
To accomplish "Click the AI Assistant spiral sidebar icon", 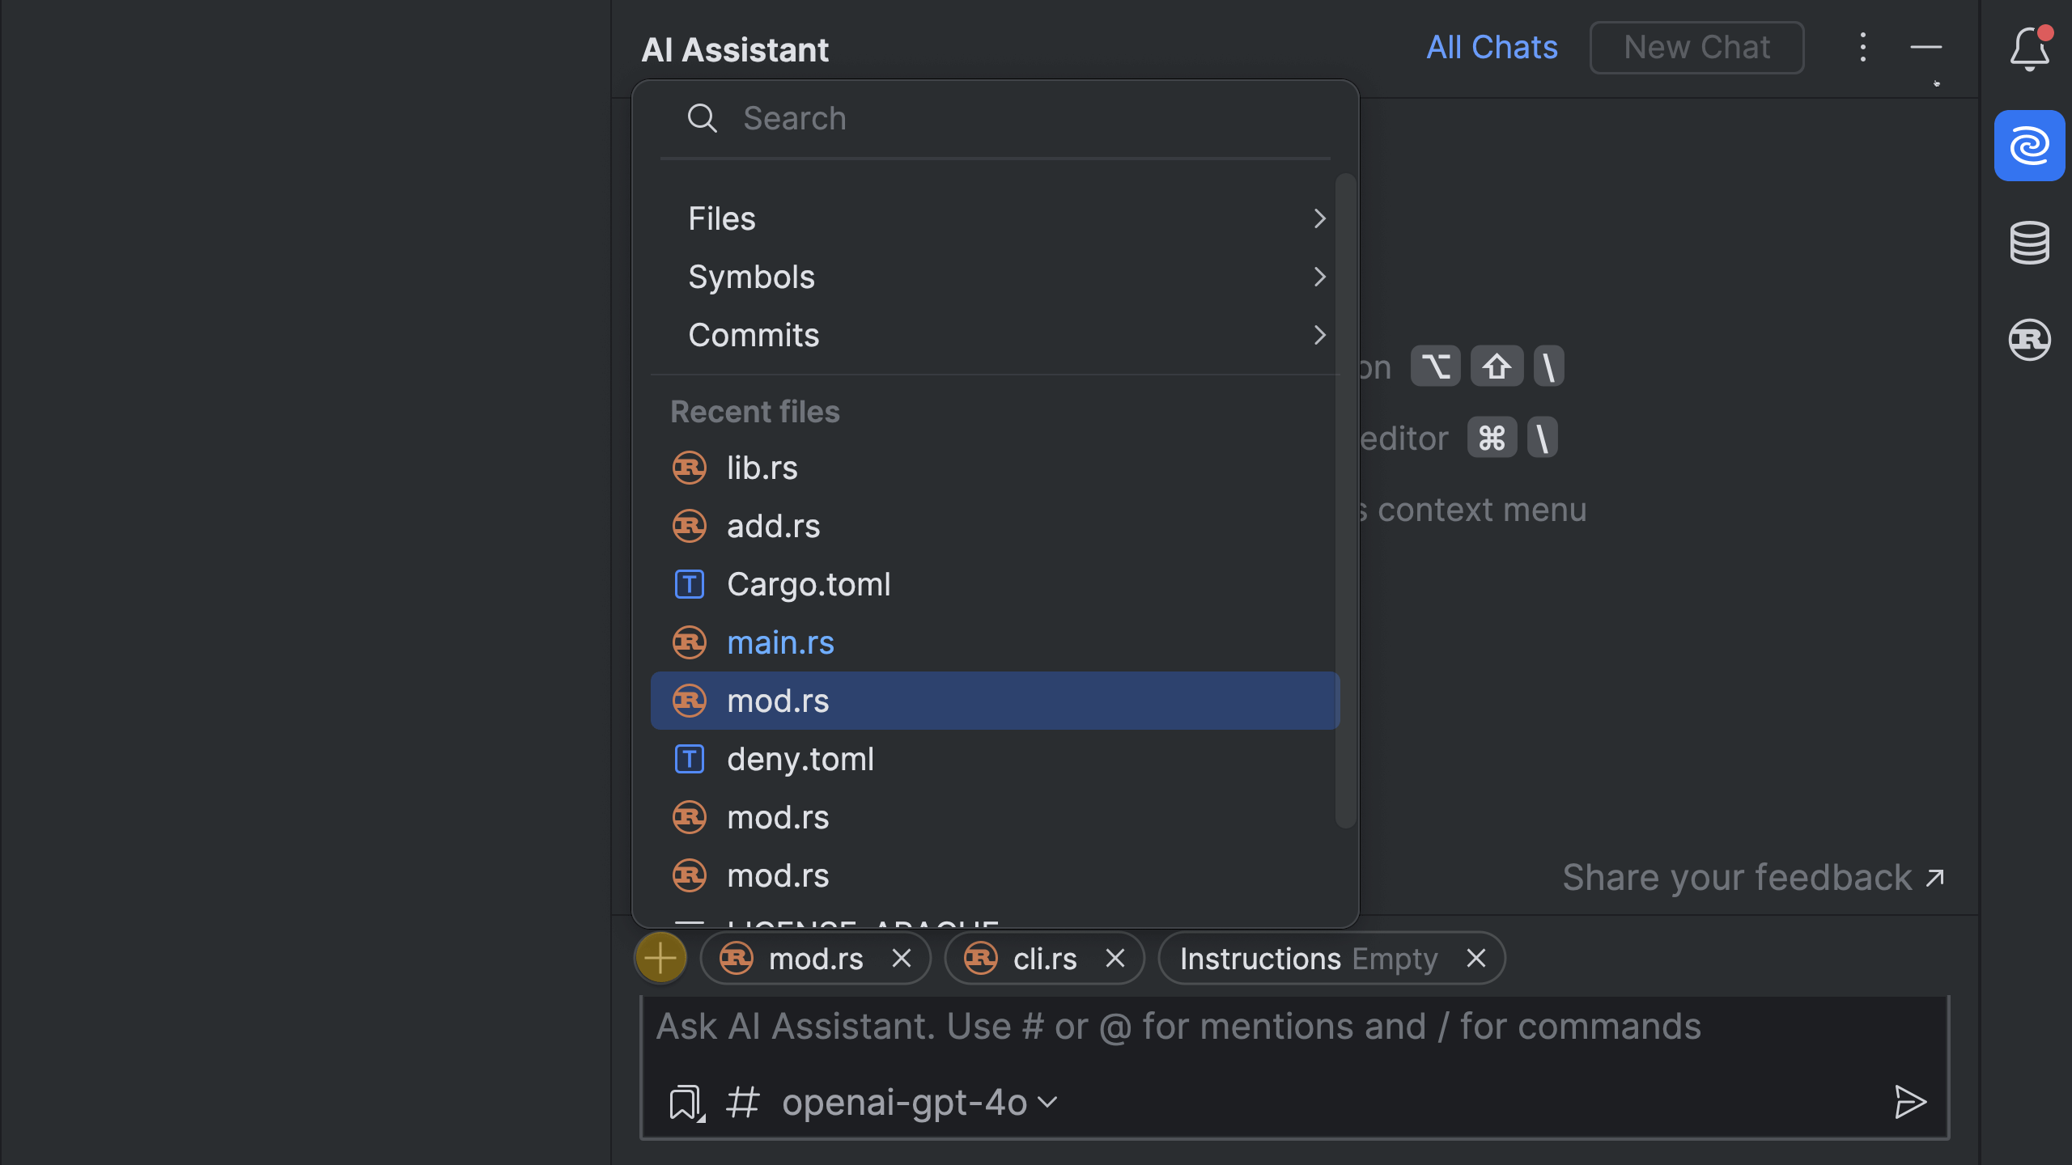I will [2029, 146].
